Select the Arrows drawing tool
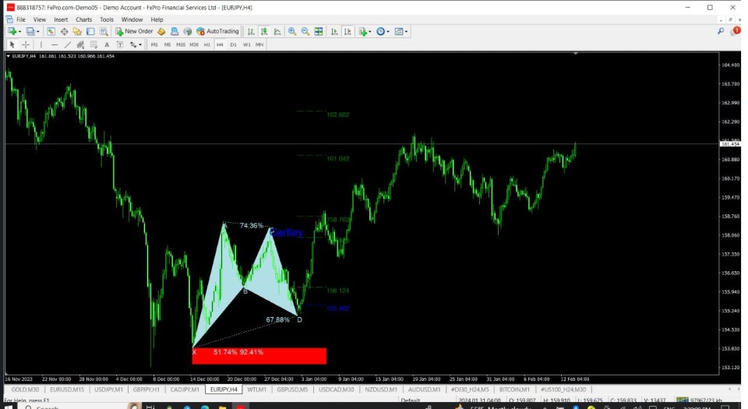 click(133, 45)
